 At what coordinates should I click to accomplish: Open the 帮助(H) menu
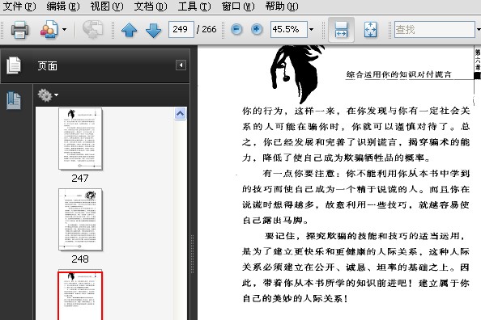282,6
